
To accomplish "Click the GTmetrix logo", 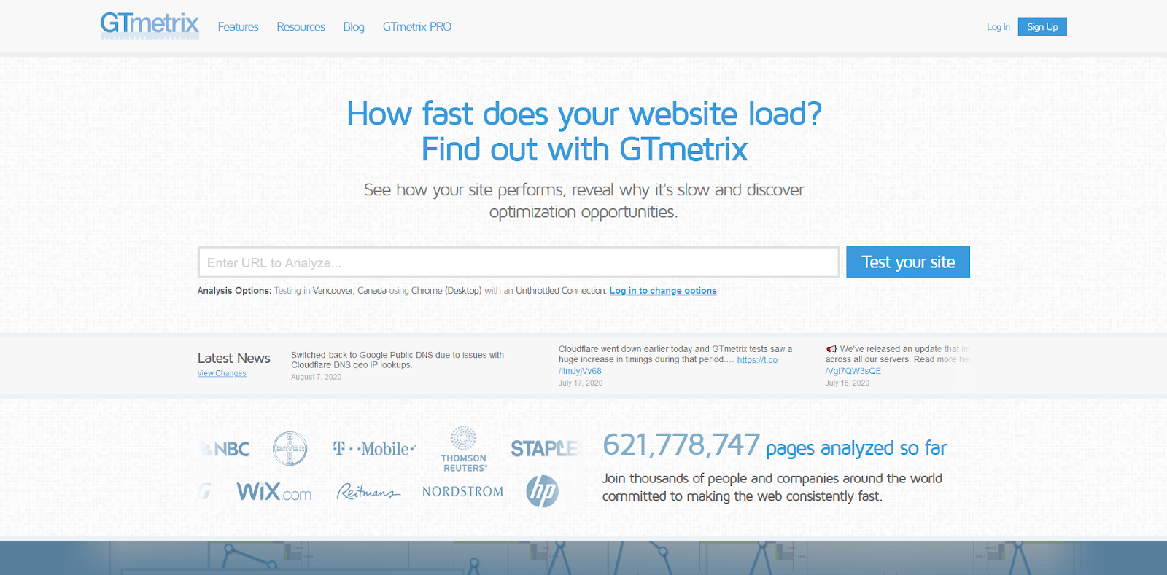I will click(150, 26).
